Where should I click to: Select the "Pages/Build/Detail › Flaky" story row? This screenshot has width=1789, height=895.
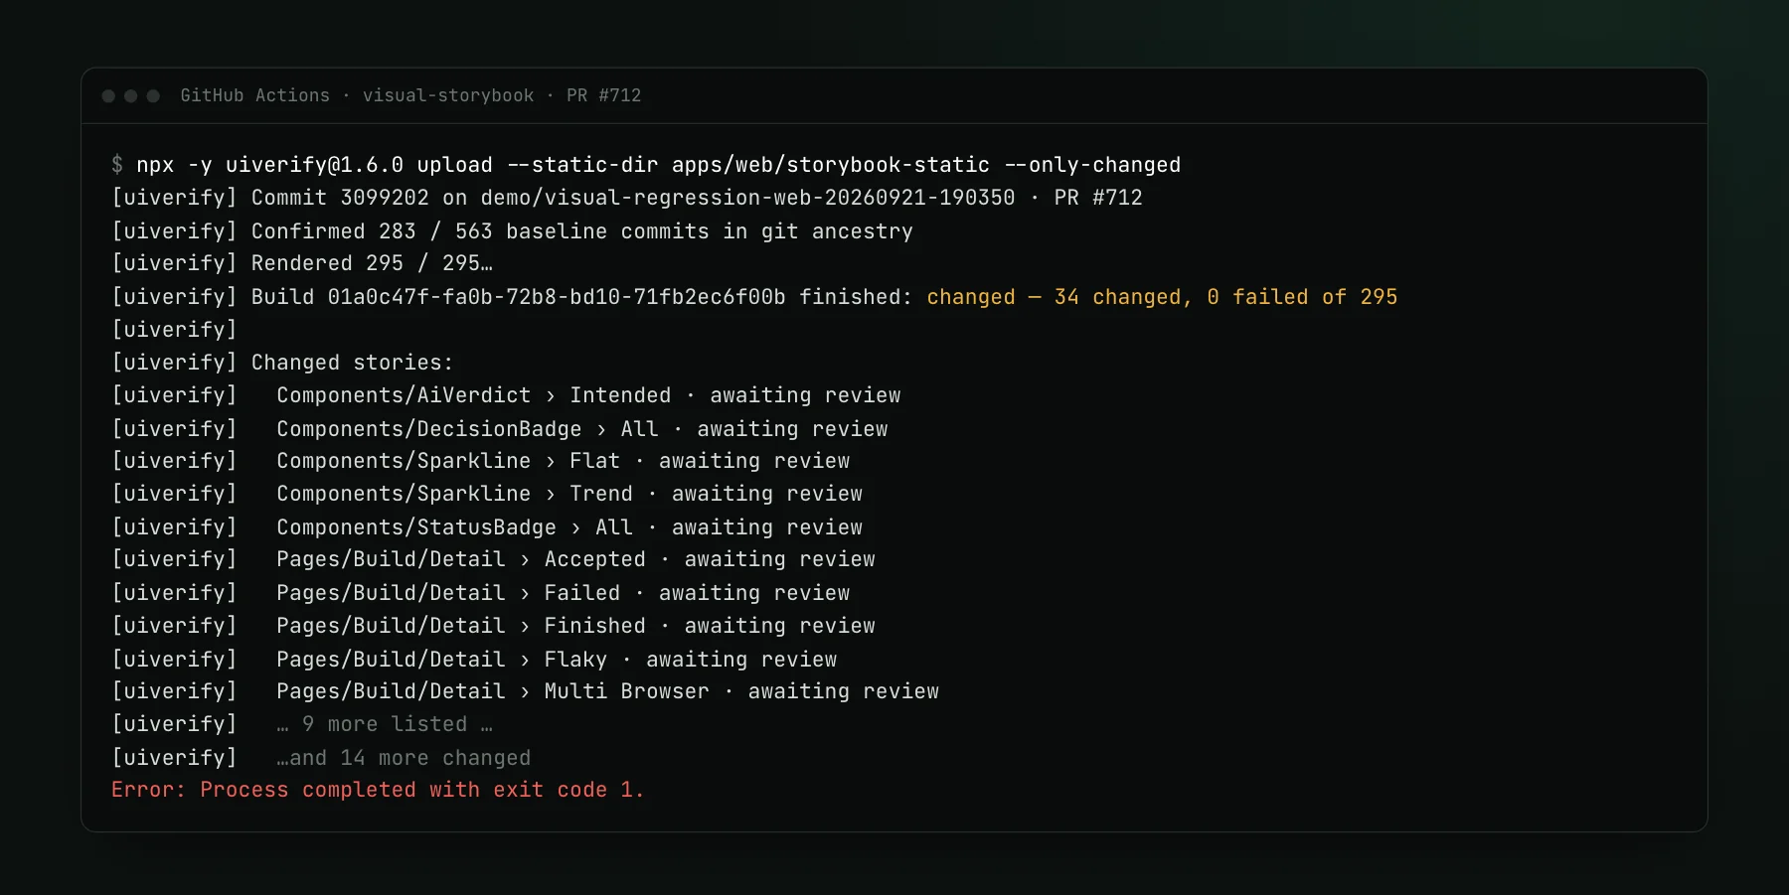[x=474, y=660]
